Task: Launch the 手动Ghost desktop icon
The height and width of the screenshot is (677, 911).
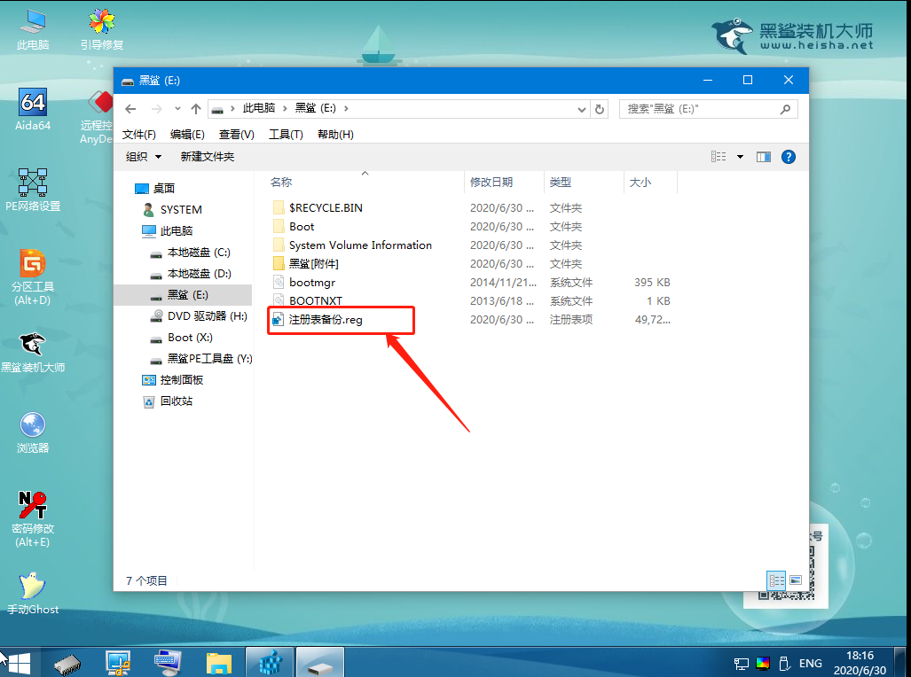Action: point(33,593)
